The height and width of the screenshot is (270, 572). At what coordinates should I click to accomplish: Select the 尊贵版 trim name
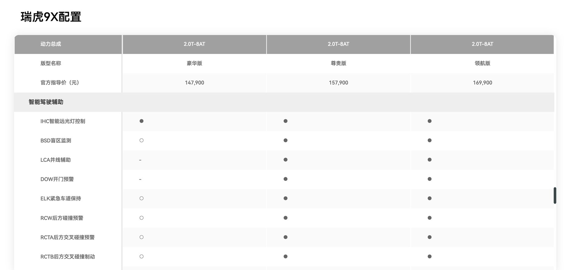point(338,63)
